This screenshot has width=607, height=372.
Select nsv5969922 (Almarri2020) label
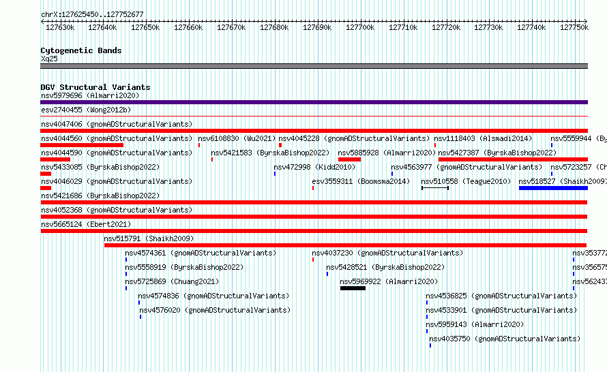389,281
